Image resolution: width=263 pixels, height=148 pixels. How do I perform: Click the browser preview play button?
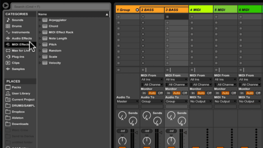6,6
